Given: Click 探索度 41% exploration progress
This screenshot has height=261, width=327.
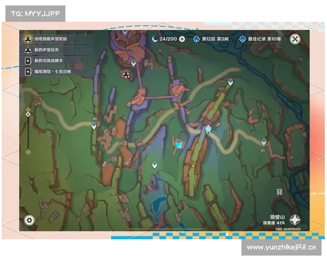Looking at the screenshot, I should (x=274, y=223).
